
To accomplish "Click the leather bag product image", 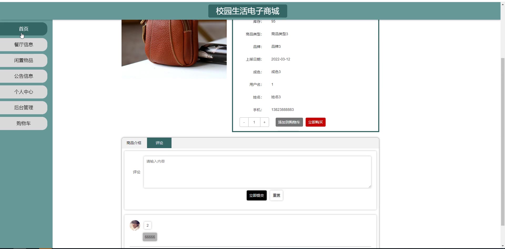I will coord(174,49).
